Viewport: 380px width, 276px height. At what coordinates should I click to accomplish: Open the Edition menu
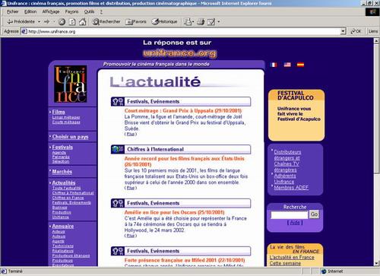click(x=30, y=11)
